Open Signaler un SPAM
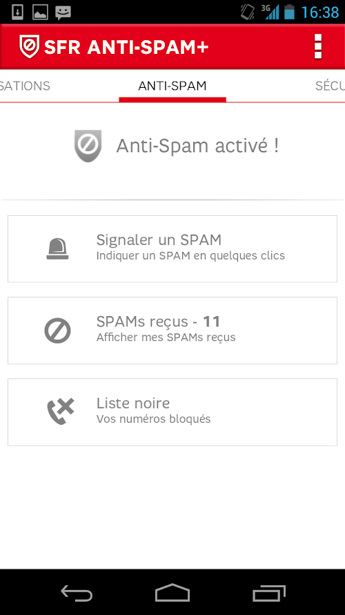Screen dimensions: 345x615 coord(172,248)
